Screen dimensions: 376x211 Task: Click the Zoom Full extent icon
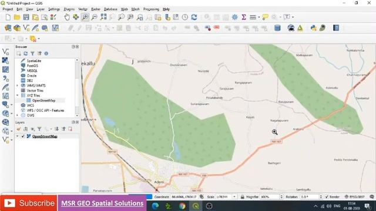pyautogui.click(x=103, y=17)
